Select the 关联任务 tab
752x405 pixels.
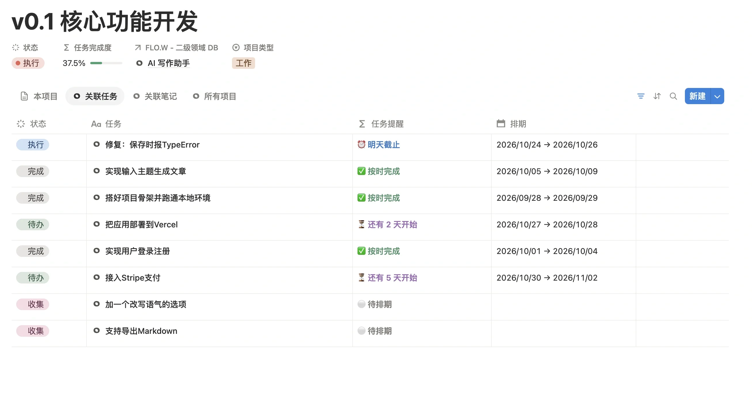click(95, 96)
